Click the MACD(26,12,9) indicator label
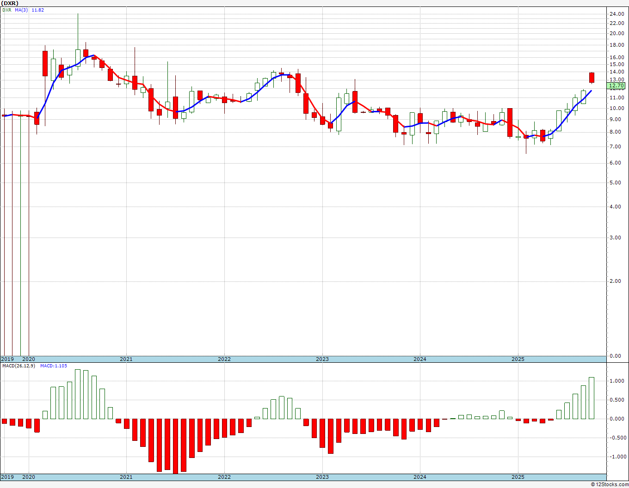Viewport: 629px width, 488px height. 19,366
